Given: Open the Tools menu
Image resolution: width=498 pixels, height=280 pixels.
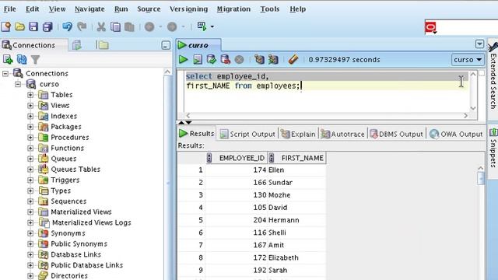Looking at the screenshot, I should pos(270,9).
